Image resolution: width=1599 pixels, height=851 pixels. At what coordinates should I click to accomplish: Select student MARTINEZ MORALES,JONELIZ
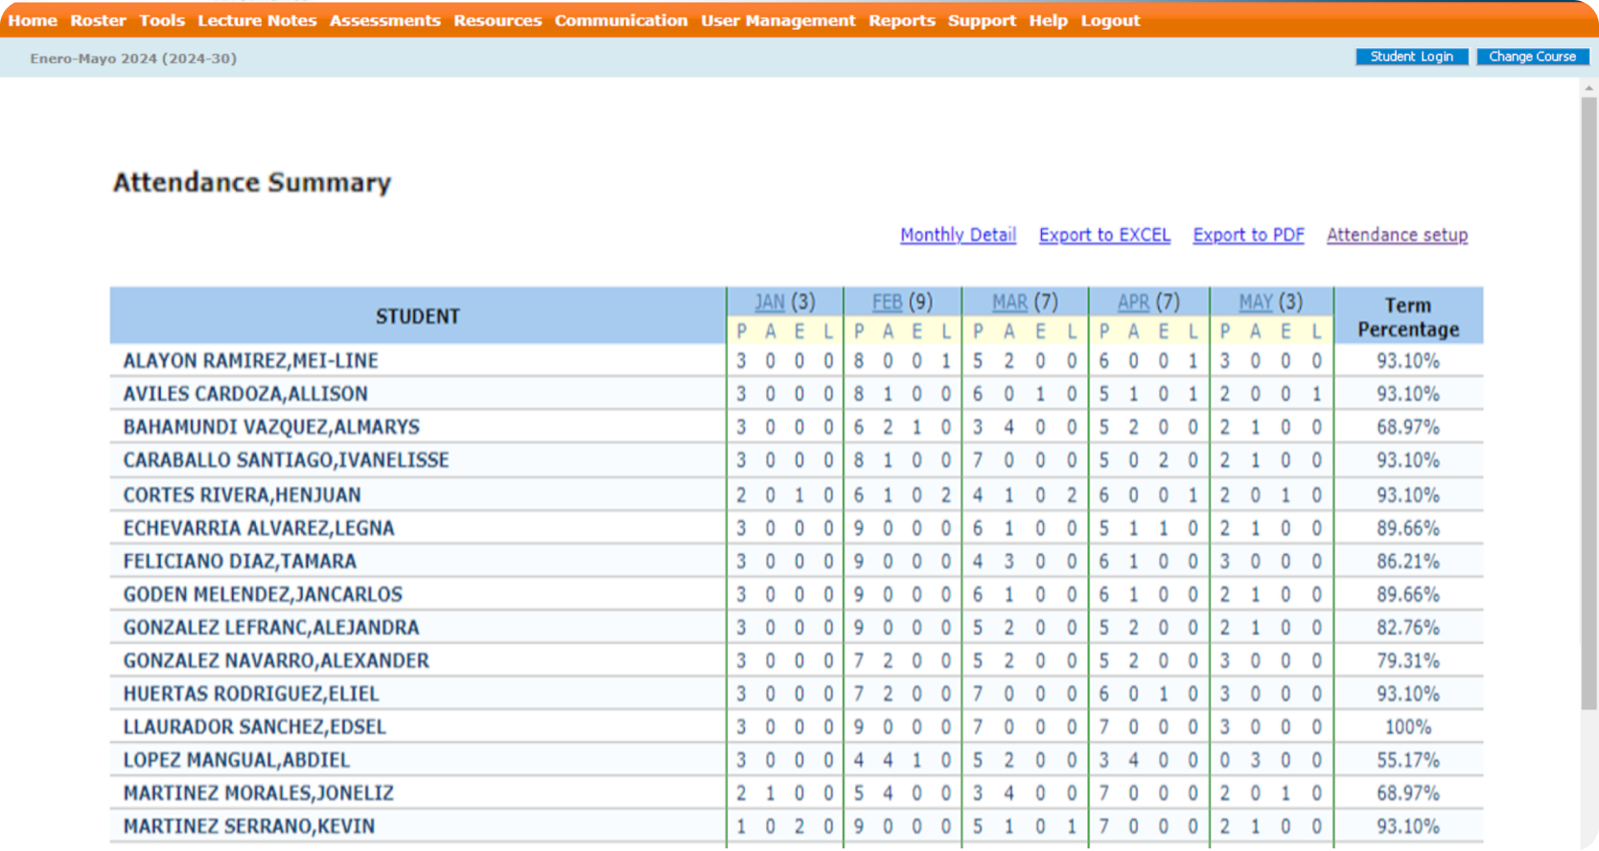[x=258, y=793]
